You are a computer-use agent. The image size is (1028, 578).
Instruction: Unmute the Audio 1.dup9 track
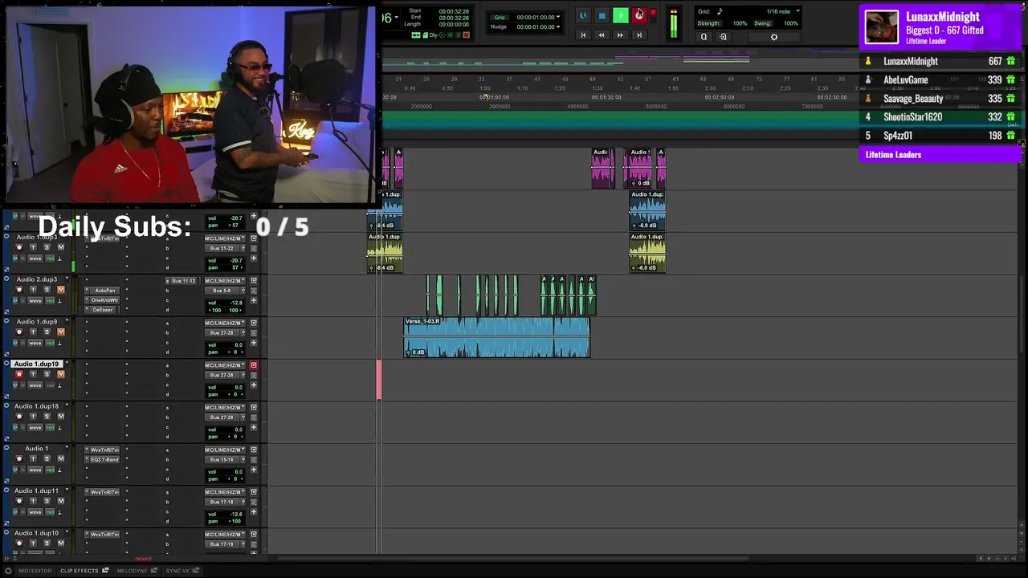coord(60,332)
